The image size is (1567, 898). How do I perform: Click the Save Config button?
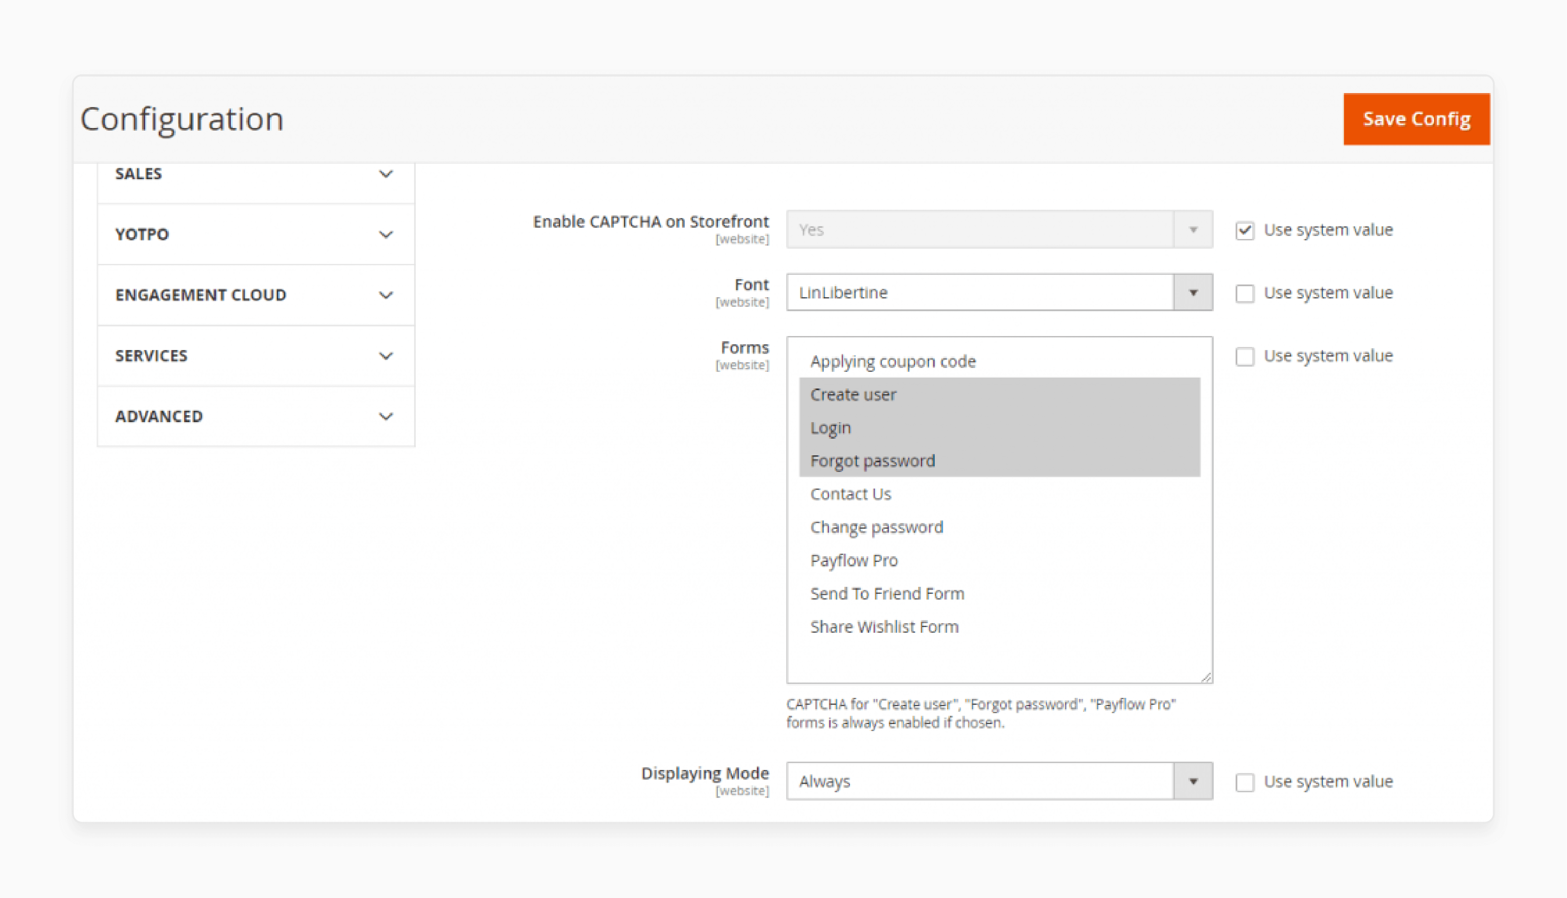(x=1417, y=119)
